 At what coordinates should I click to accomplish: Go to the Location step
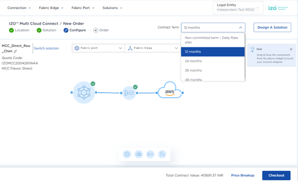pos(19,30)
